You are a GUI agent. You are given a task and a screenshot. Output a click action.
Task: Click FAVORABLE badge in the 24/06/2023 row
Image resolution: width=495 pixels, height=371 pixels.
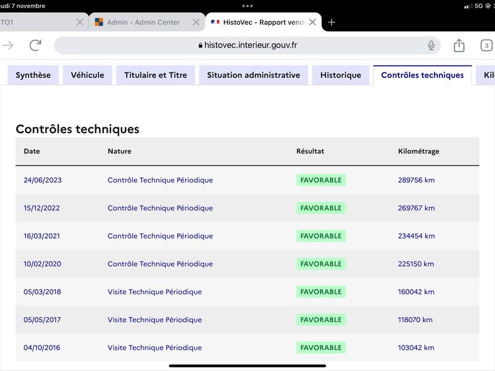tap(321, 180)
